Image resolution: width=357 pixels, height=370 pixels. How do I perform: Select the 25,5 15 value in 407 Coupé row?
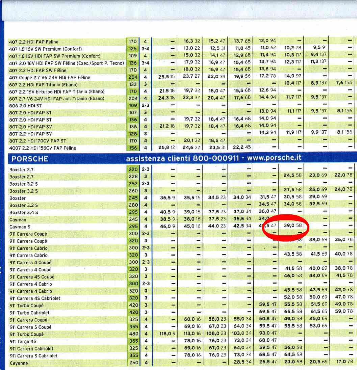coord(167,77)
